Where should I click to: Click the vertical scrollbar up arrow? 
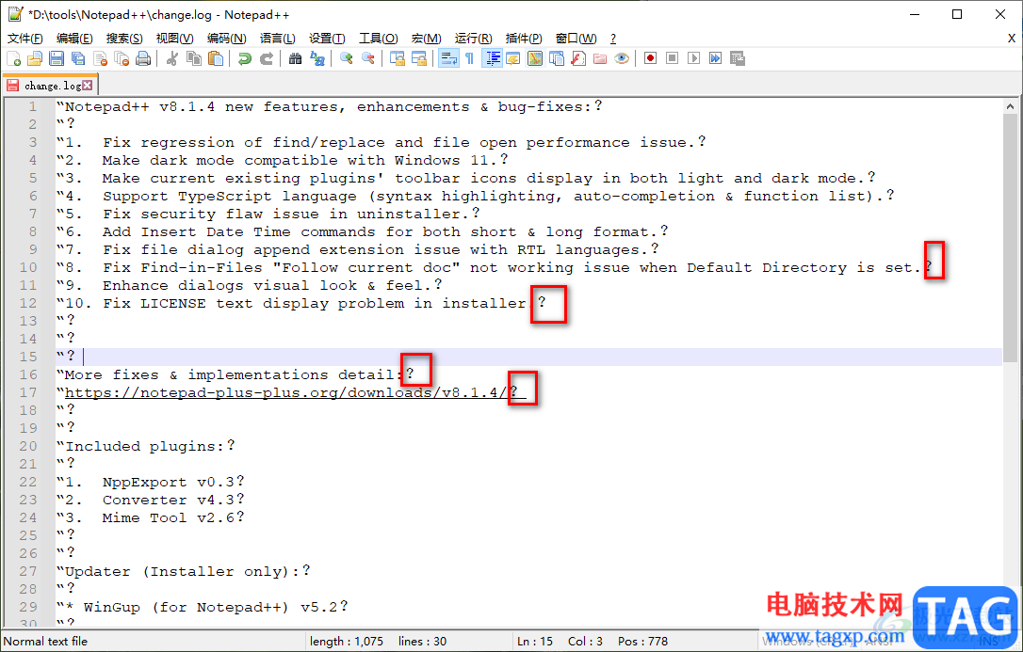(1010, 105)
